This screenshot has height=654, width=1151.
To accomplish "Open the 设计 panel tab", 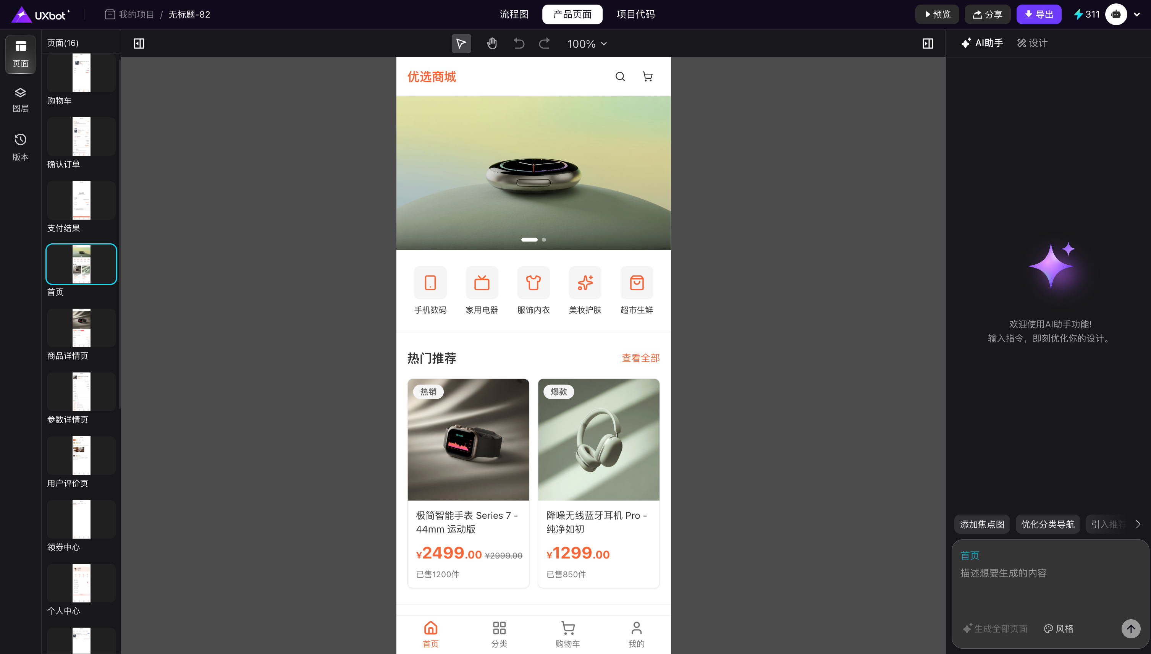I will [1032, 43].
